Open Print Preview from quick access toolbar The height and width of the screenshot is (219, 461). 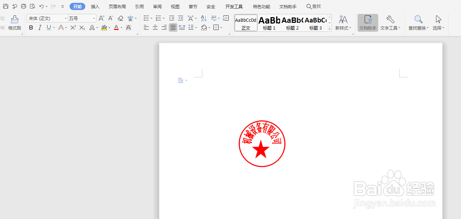(32, 6)
